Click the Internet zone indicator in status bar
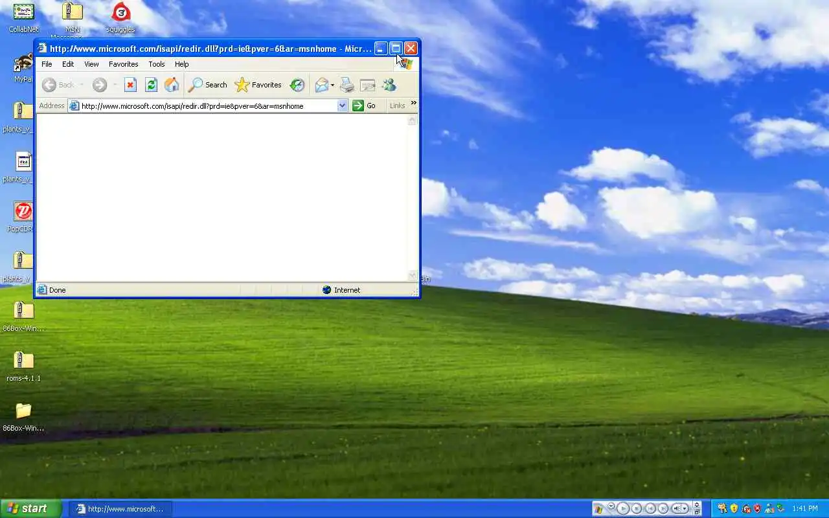This screenshot has width=829, height=518. tap(341, 290)
